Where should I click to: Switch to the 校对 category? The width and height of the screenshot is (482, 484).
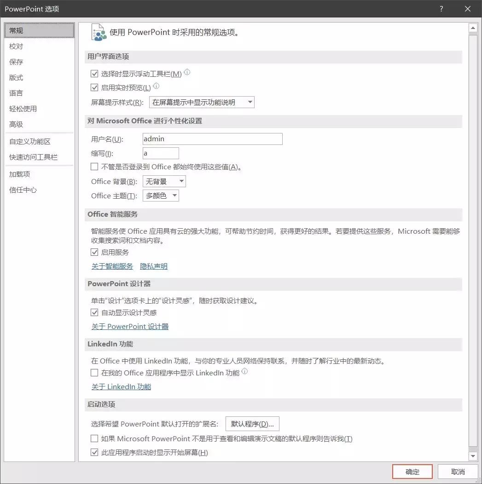16,46
